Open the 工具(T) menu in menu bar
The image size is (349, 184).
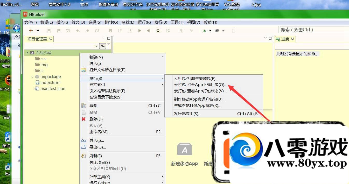(x=177, y=22)
